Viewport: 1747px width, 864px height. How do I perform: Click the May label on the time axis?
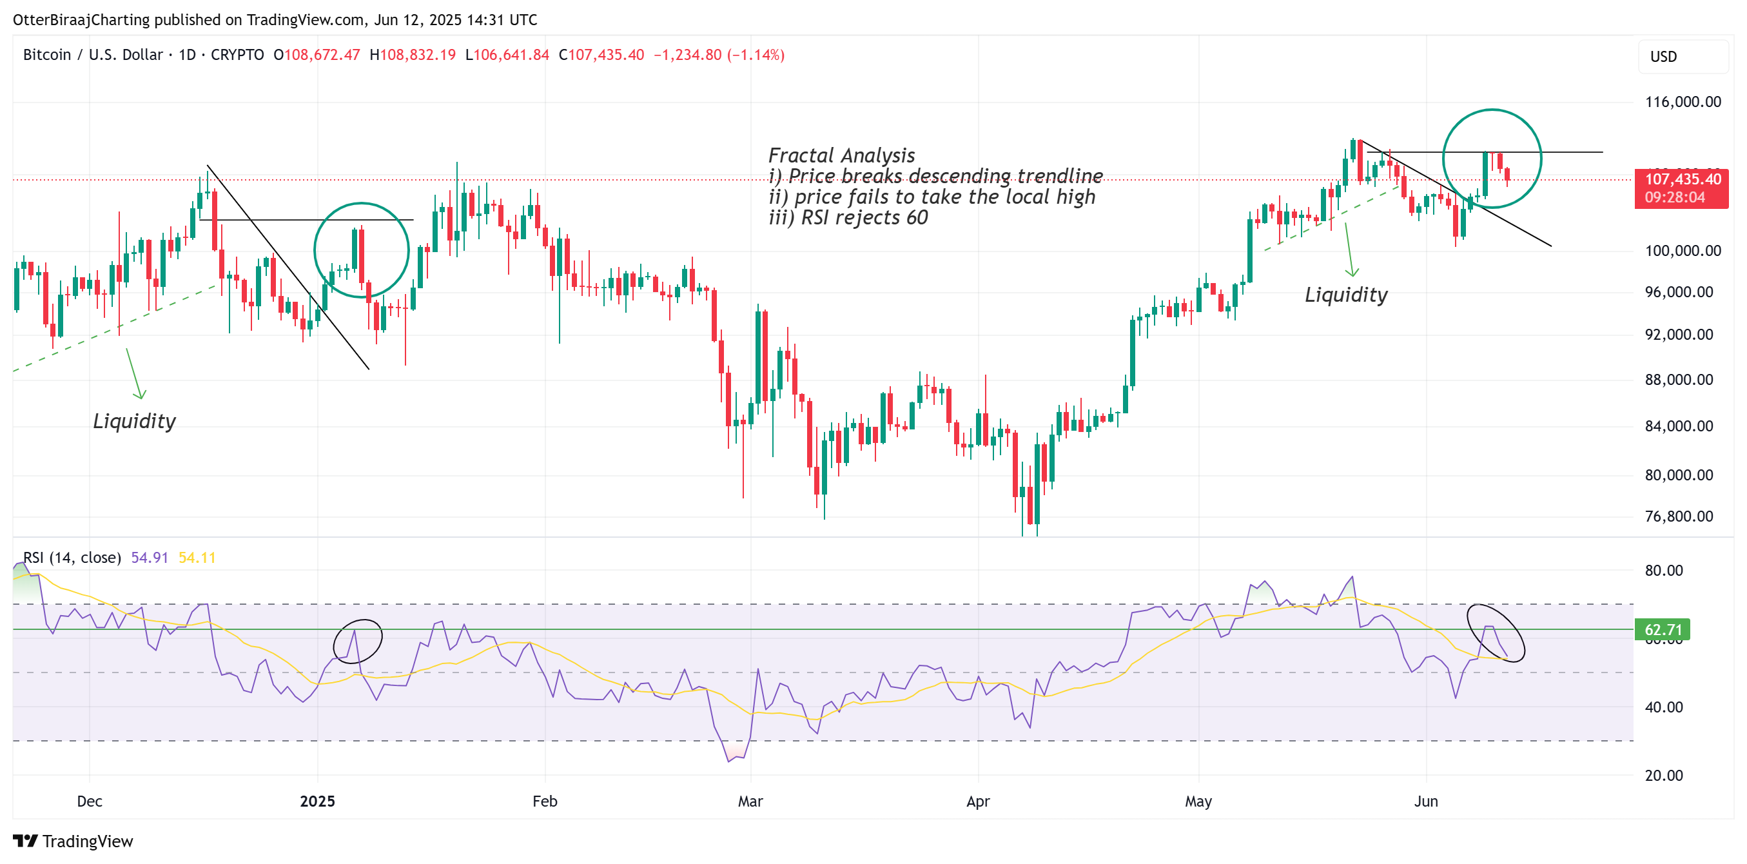pos(1198,801)
